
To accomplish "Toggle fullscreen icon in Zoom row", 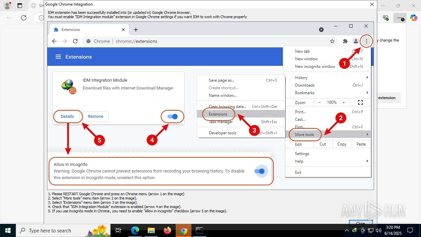I will tap(360, 102).
